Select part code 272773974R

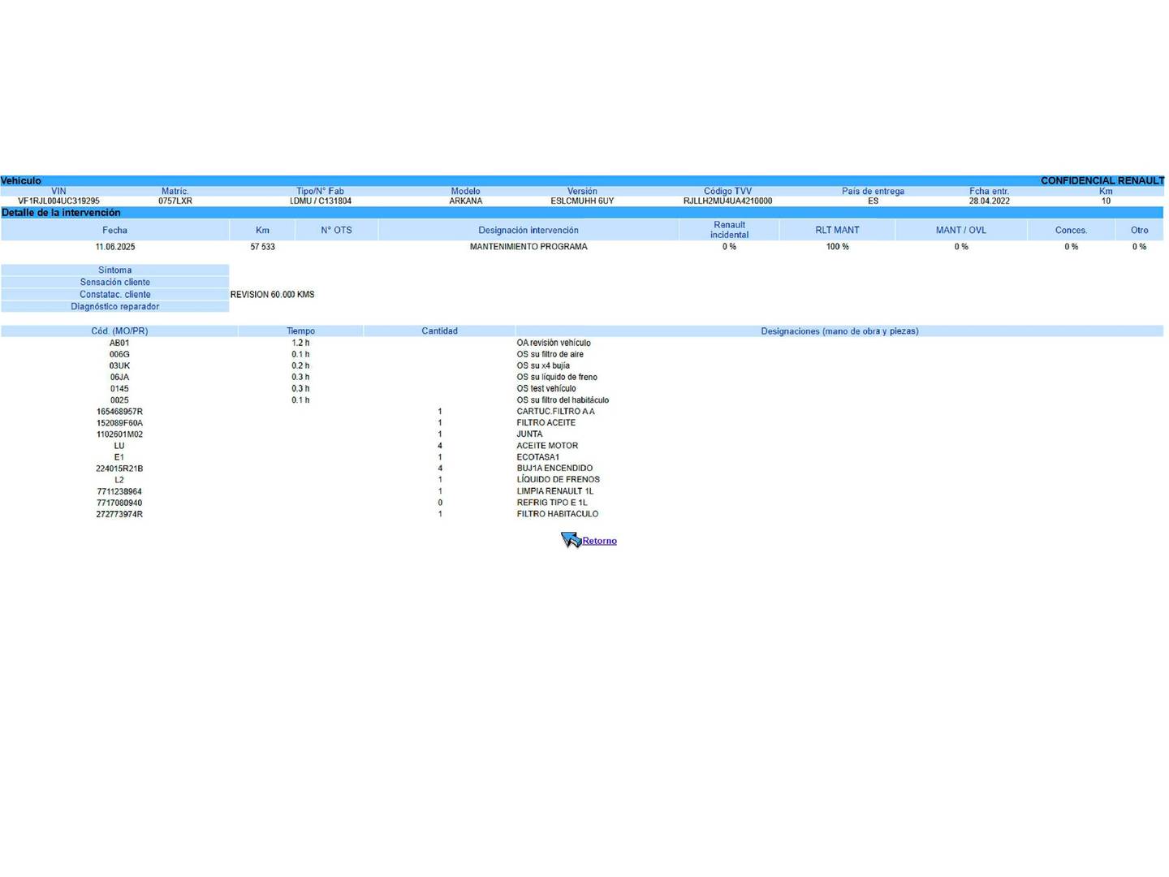119,514
